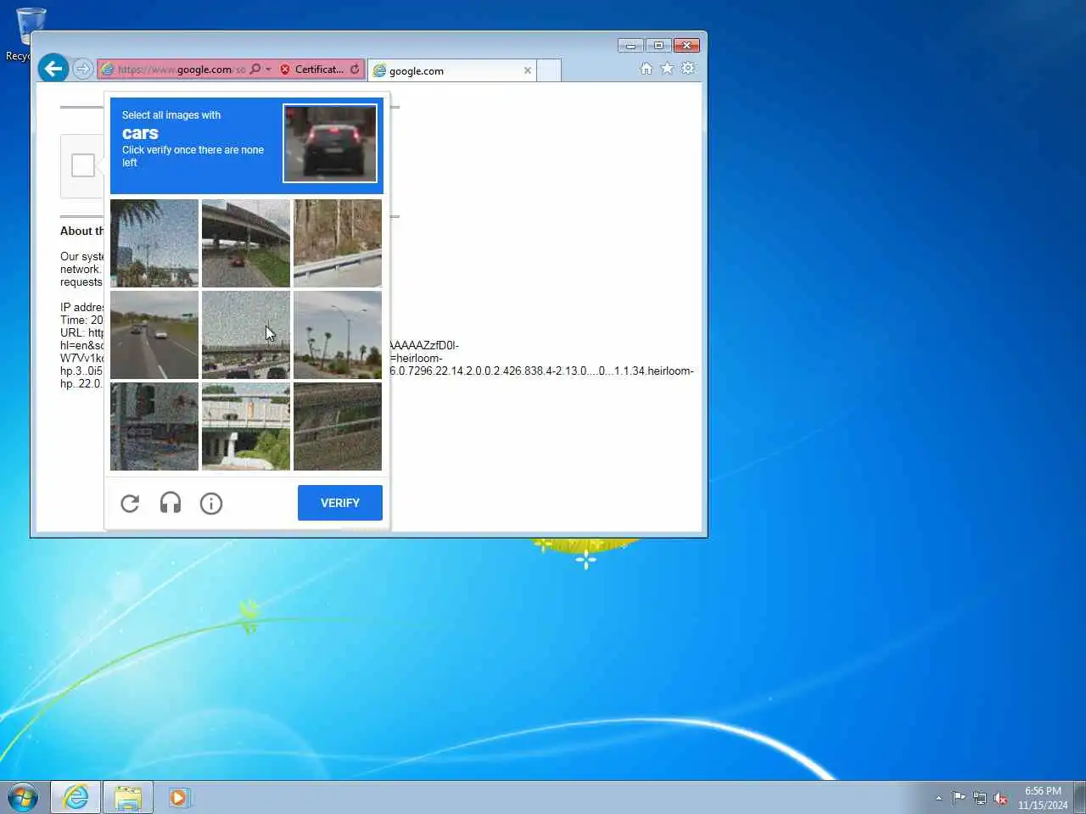Maximize the Internet Explorer window
This screenshot has width=1086, height=814.
point(658,45)
